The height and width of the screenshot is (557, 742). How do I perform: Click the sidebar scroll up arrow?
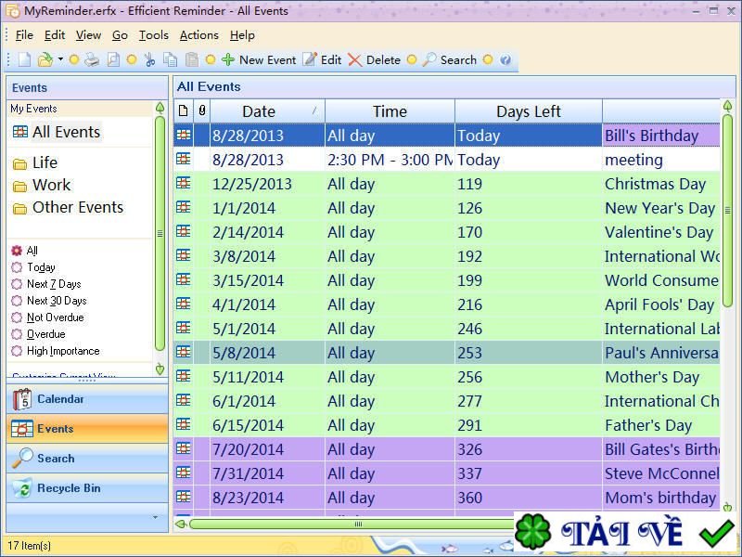tap(160, 108)
